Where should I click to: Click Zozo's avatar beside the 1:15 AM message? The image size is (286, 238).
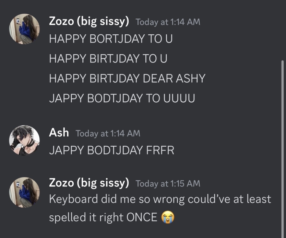pos(24,192)
